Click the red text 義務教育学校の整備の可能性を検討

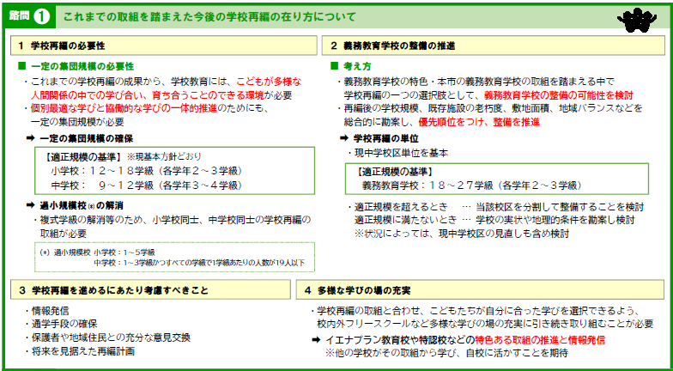[x=558, y=94]
